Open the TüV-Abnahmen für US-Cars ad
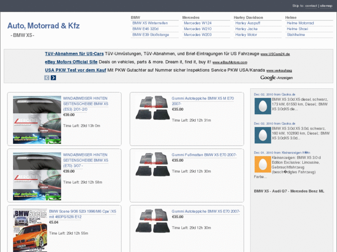337x252 pixels. (74, 54)
